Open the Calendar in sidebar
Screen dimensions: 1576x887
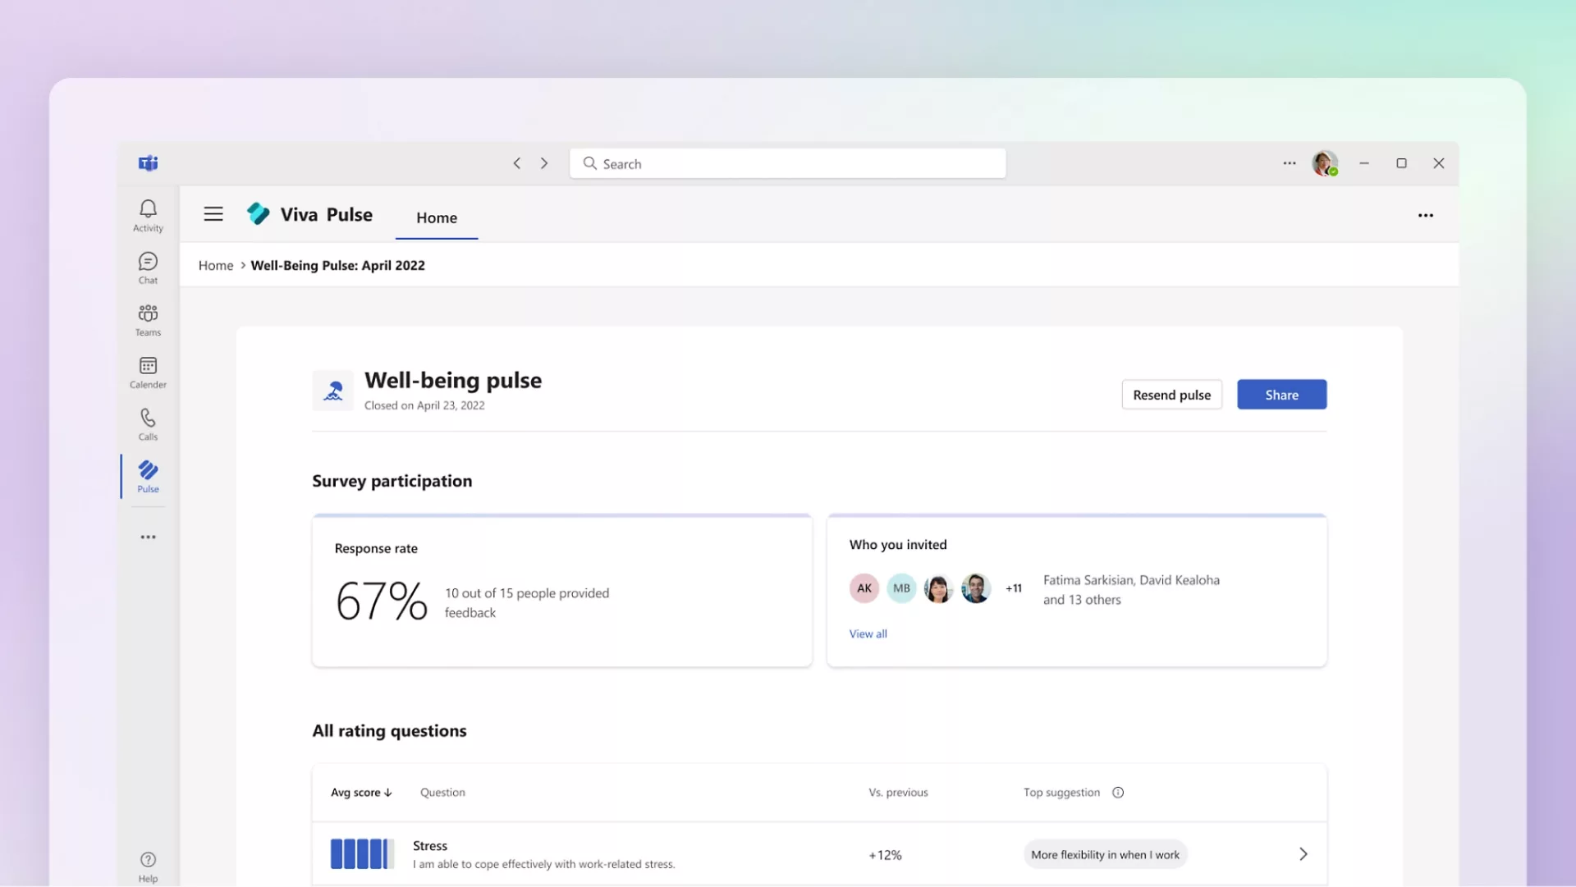[x=148, y=373]
